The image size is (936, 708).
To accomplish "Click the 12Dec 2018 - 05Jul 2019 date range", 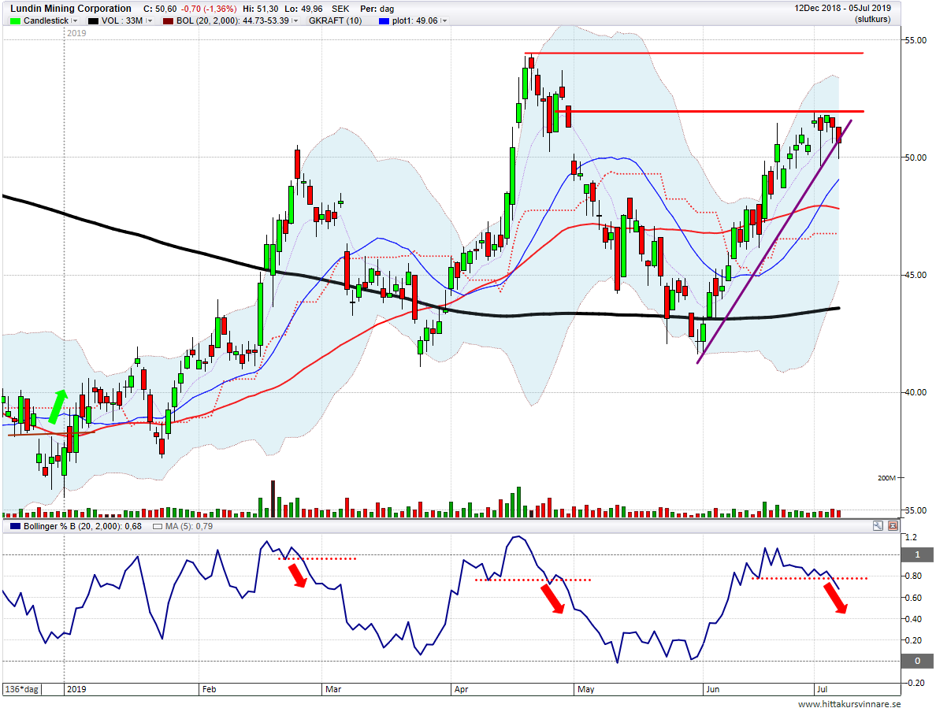I will click(842, 9).
